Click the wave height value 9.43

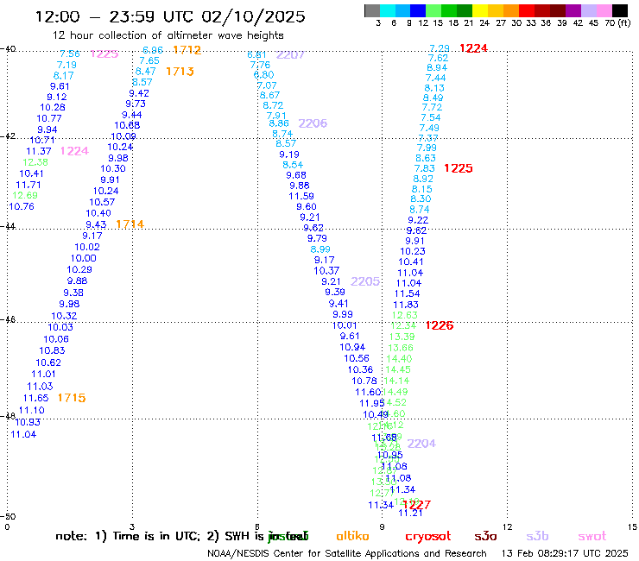tap(96, 224)
